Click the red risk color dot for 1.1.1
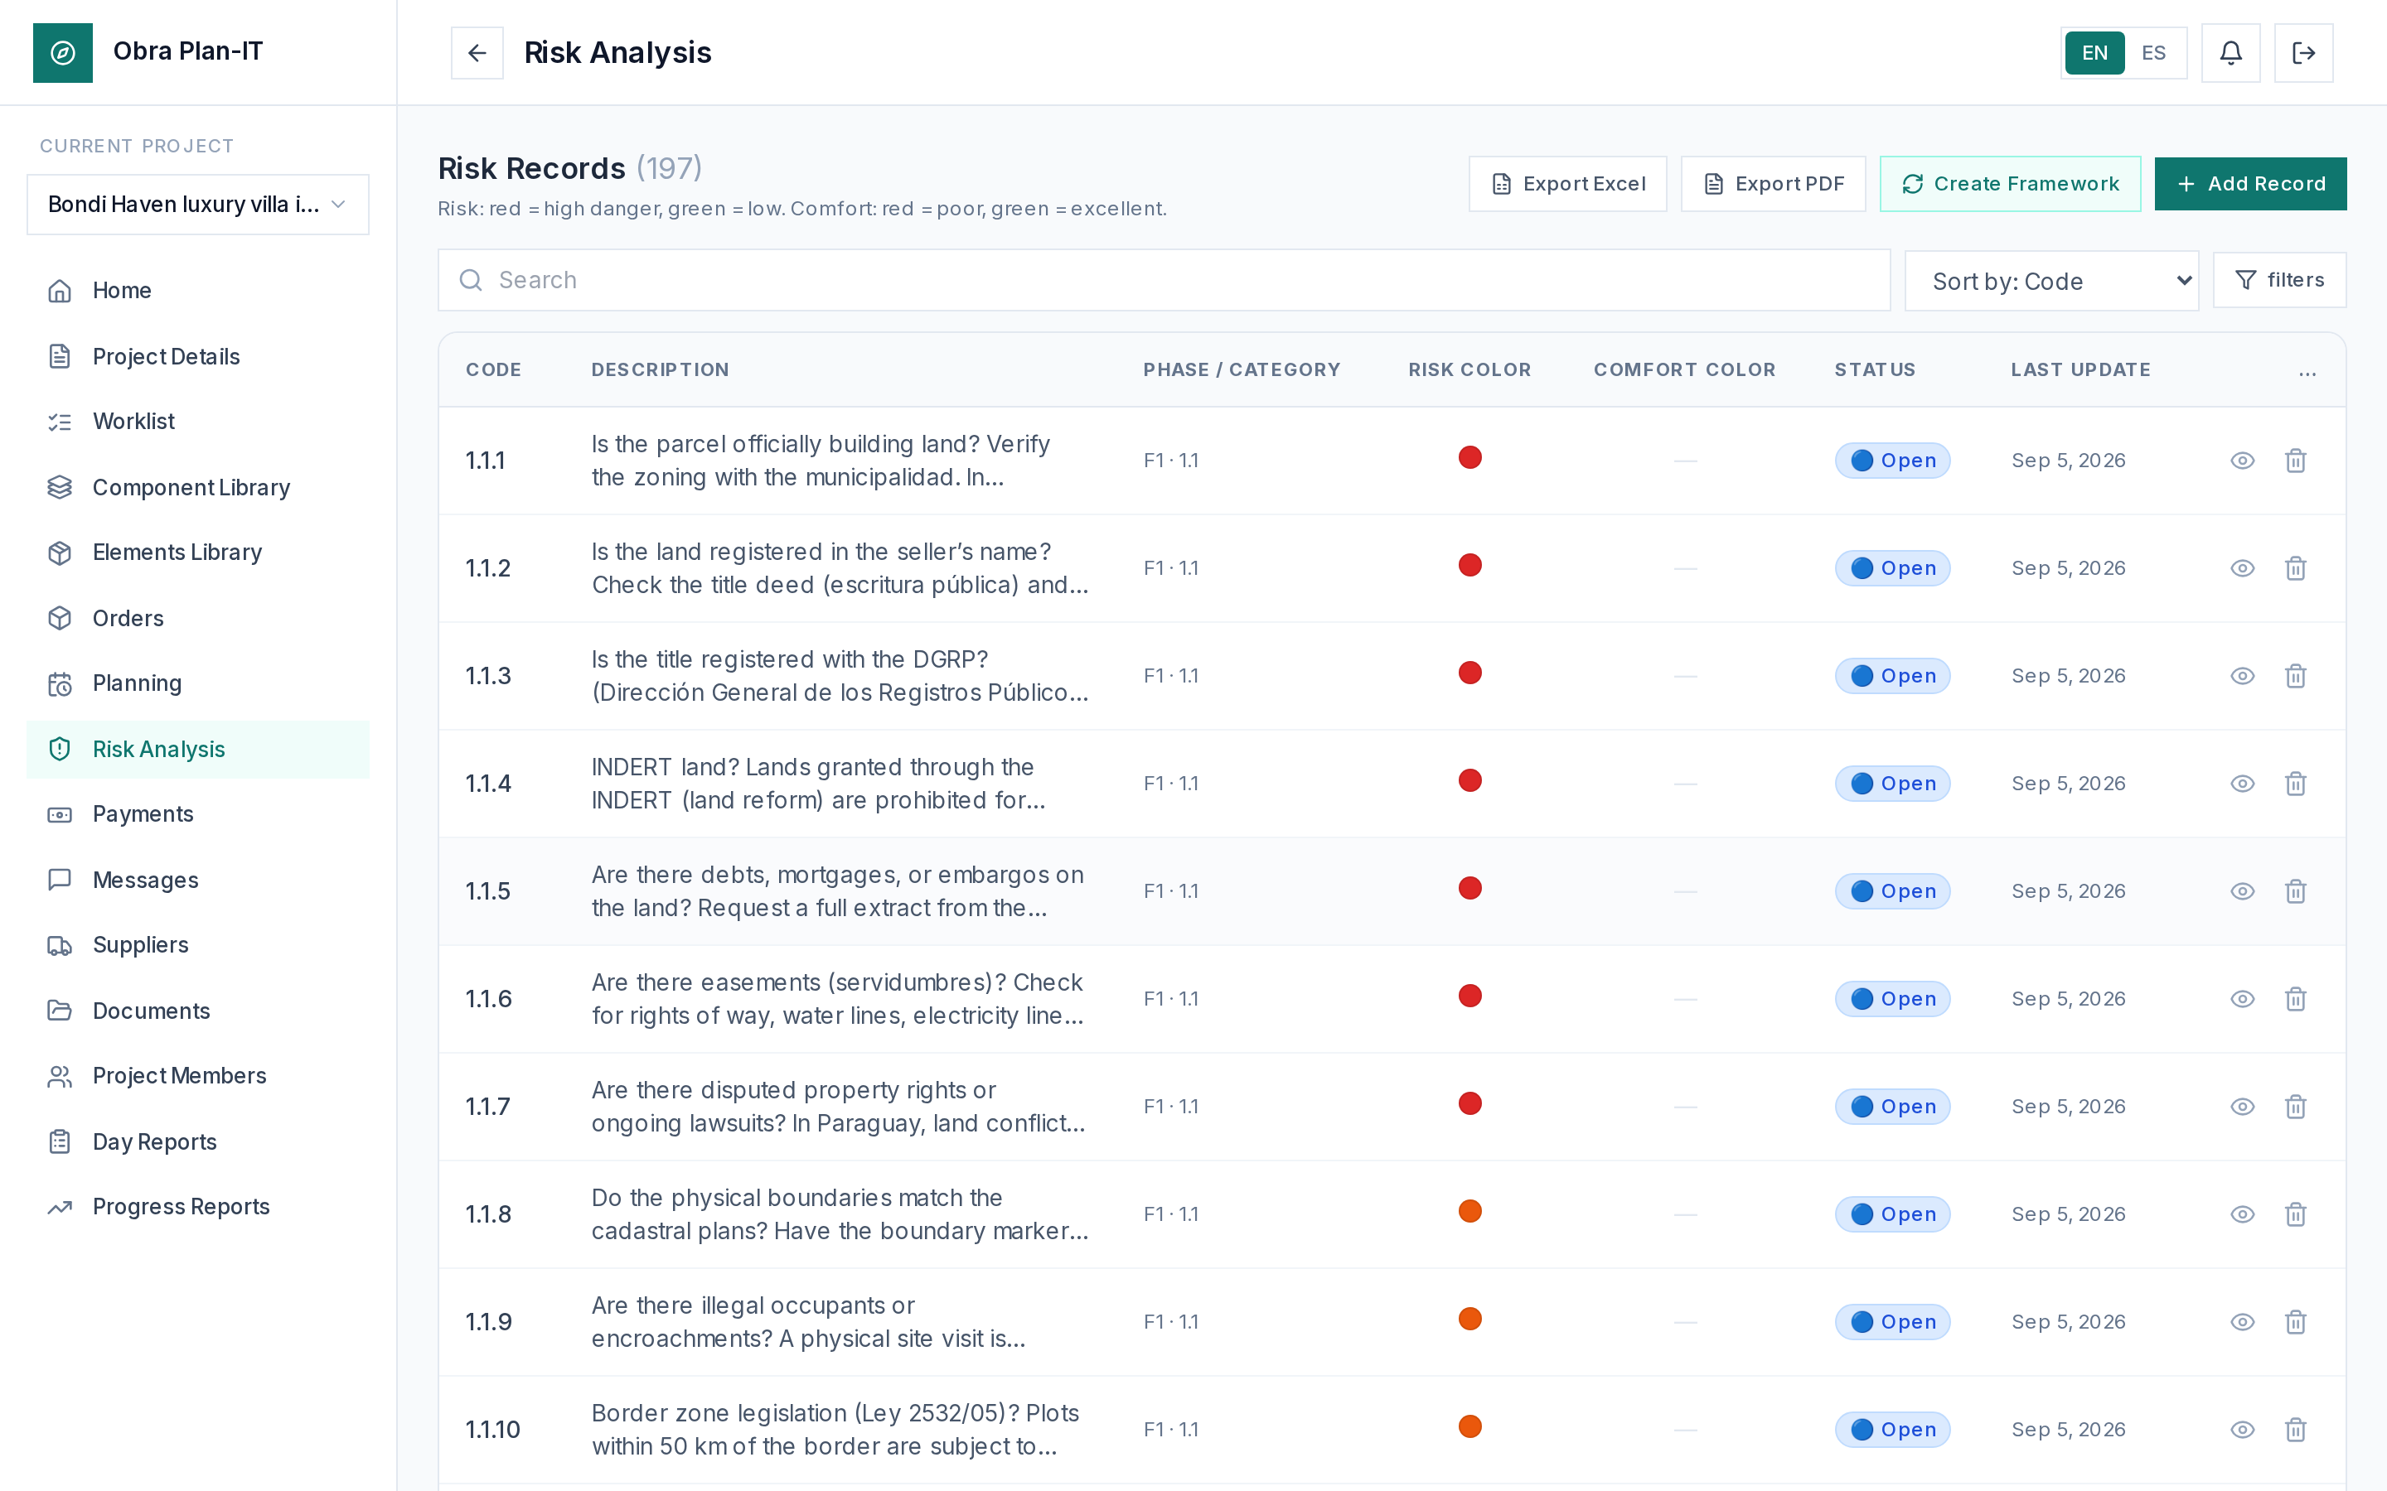The image size is (2387, 1491). point(1469,457)
